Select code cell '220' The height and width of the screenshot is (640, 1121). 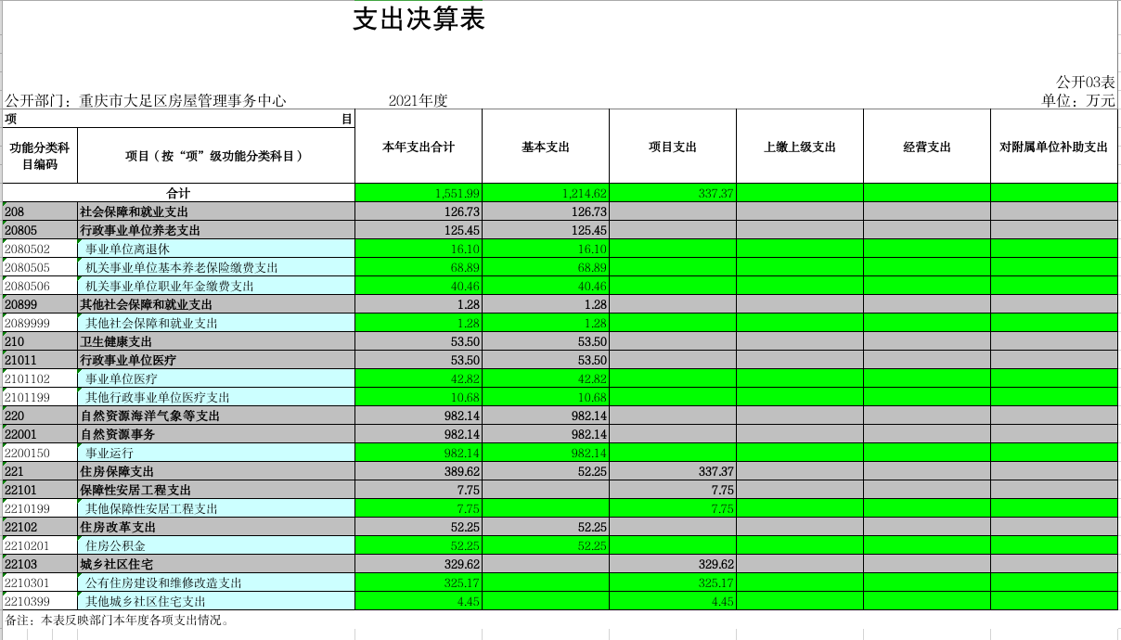coord(40,416)
